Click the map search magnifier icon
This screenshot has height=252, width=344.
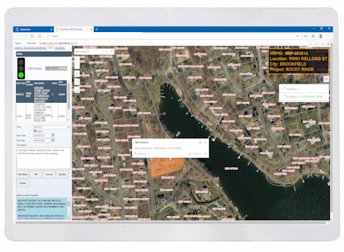[111, 51]
